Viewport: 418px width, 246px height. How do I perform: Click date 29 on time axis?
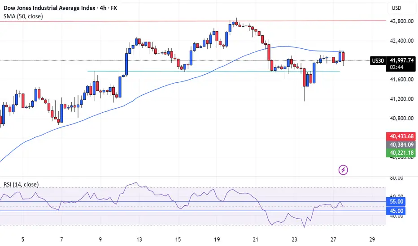tap(372, 239)
